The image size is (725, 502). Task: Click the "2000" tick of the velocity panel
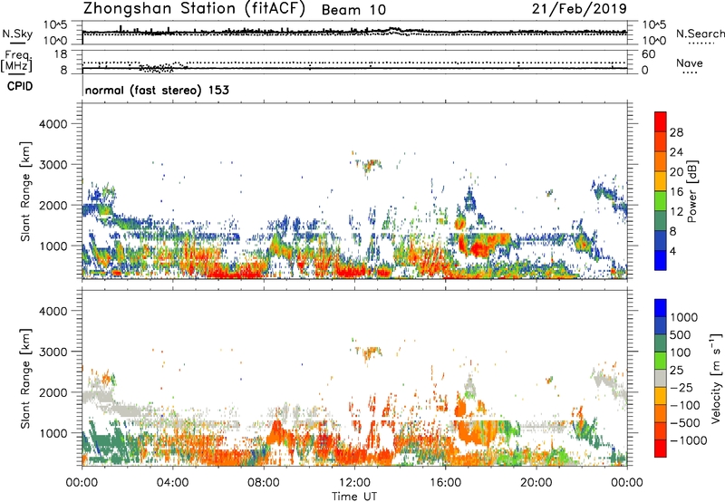(53, 392)
